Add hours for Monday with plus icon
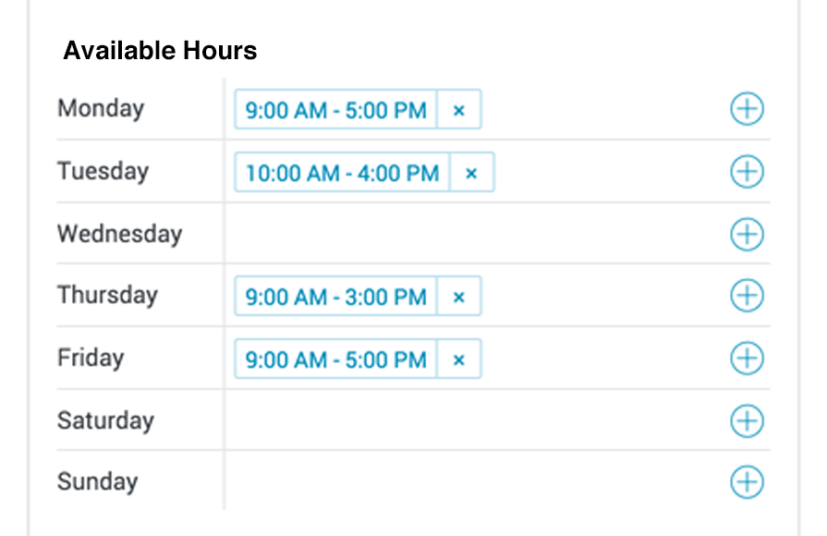Image resolution: width=827 pixels, height=536 pixels. click(747, 110)
